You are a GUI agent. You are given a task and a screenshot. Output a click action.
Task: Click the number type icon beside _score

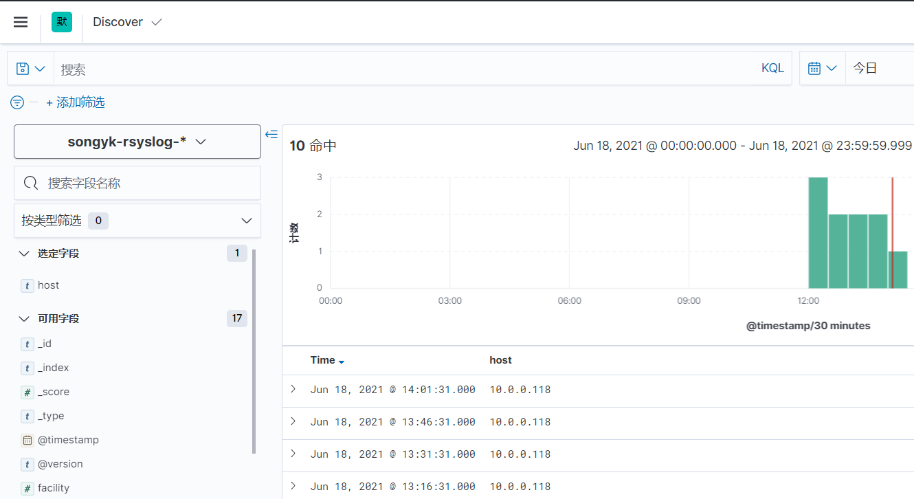pyautogui.click(x=27, y=392)
